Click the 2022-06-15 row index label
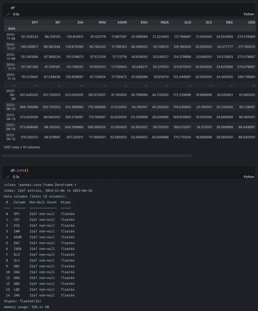This screenshot has width=258, height=311. [11, 137]
